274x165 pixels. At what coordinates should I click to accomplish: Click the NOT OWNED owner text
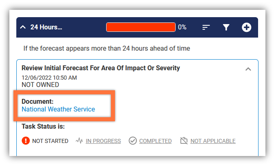pyautogui.click(x=40, y=85)
